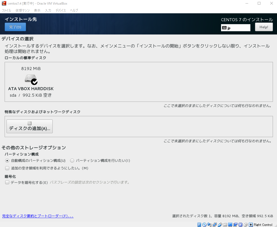This screenshot has height=227, width=277.
Task: Enable making additional free space available
Action: tap(7, 168)
